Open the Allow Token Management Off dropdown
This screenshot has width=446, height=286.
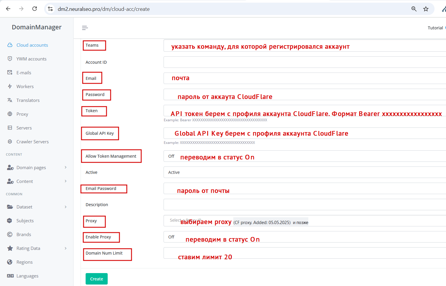305,156
